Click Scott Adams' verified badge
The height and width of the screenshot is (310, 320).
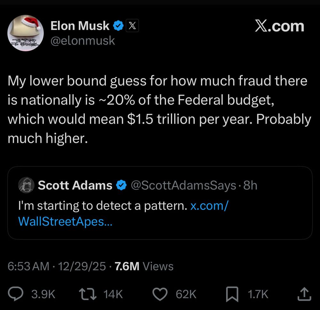click(x=121, y=185)
